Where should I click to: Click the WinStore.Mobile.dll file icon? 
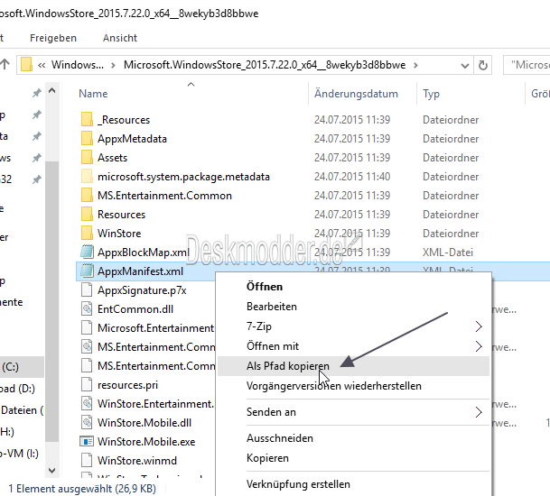click(87, 422)
